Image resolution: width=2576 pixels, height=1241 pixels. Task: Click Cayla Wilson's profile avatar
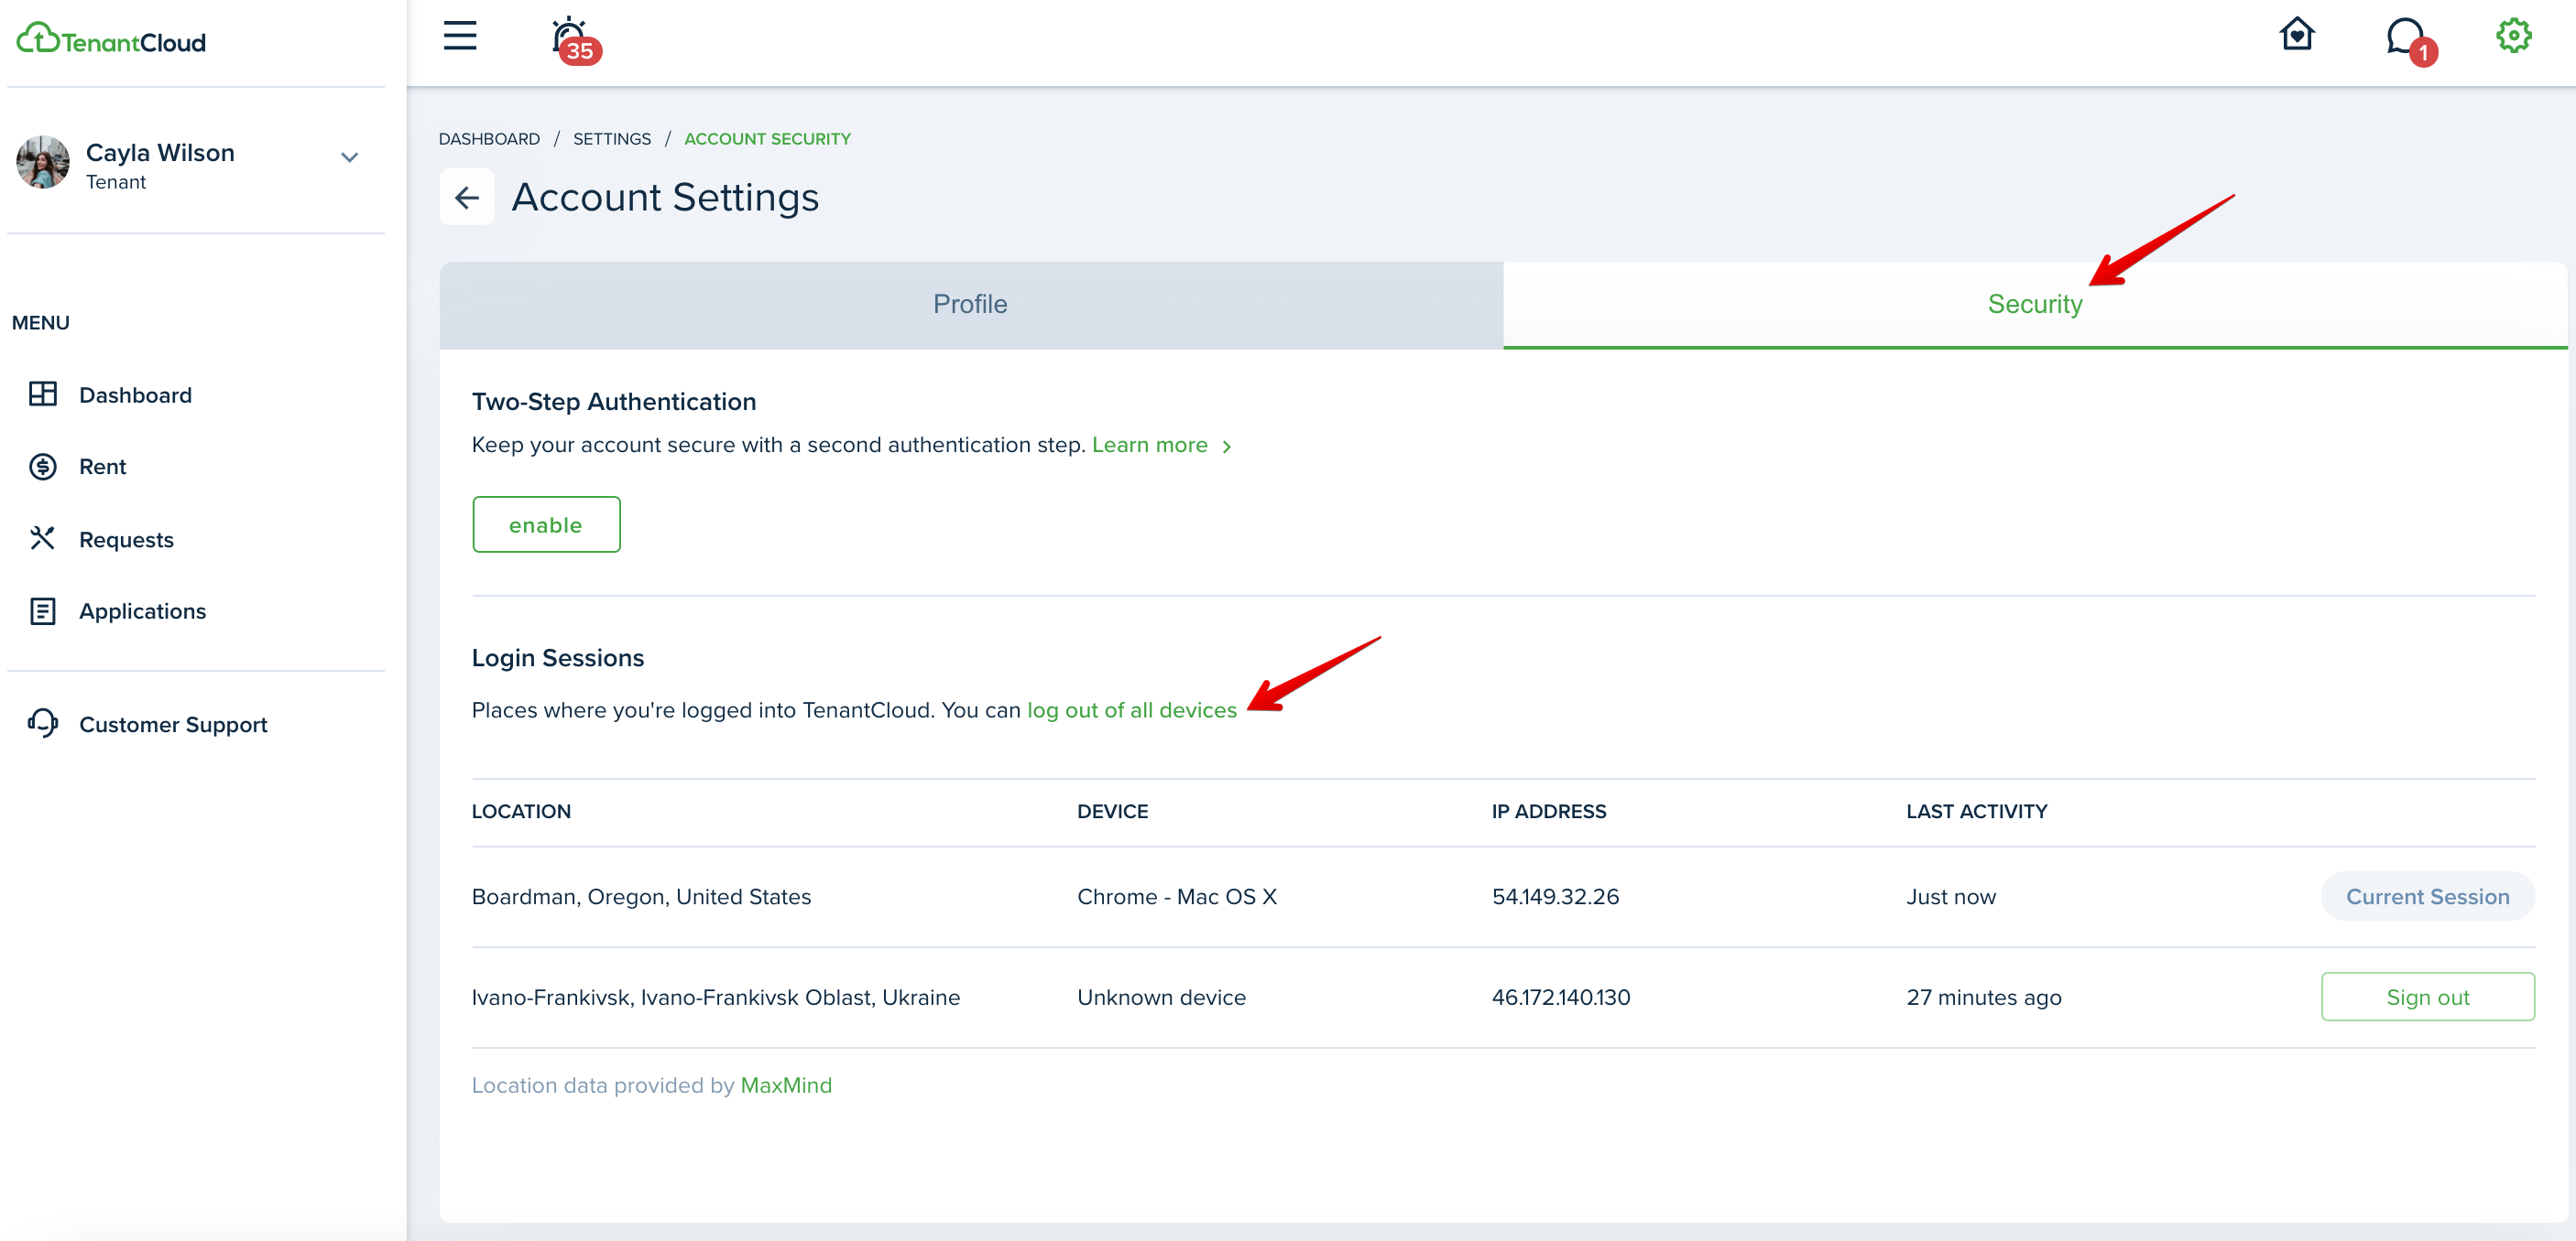click(43, 162)
